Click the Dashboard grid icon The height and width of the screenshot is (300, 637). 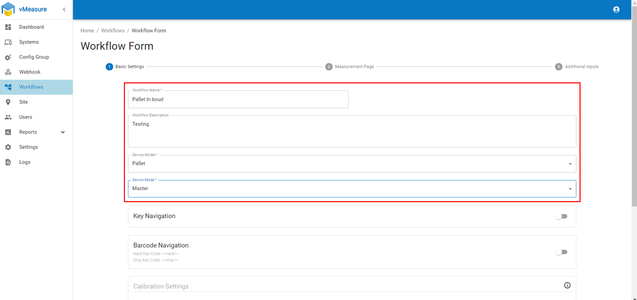tap(8, 27)
